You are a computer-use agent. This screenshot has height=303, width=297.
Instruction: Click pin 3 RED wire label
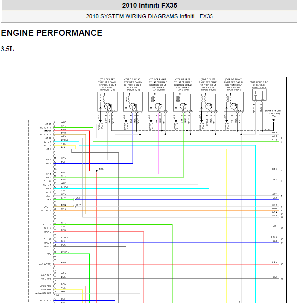[x=64, y=130]
